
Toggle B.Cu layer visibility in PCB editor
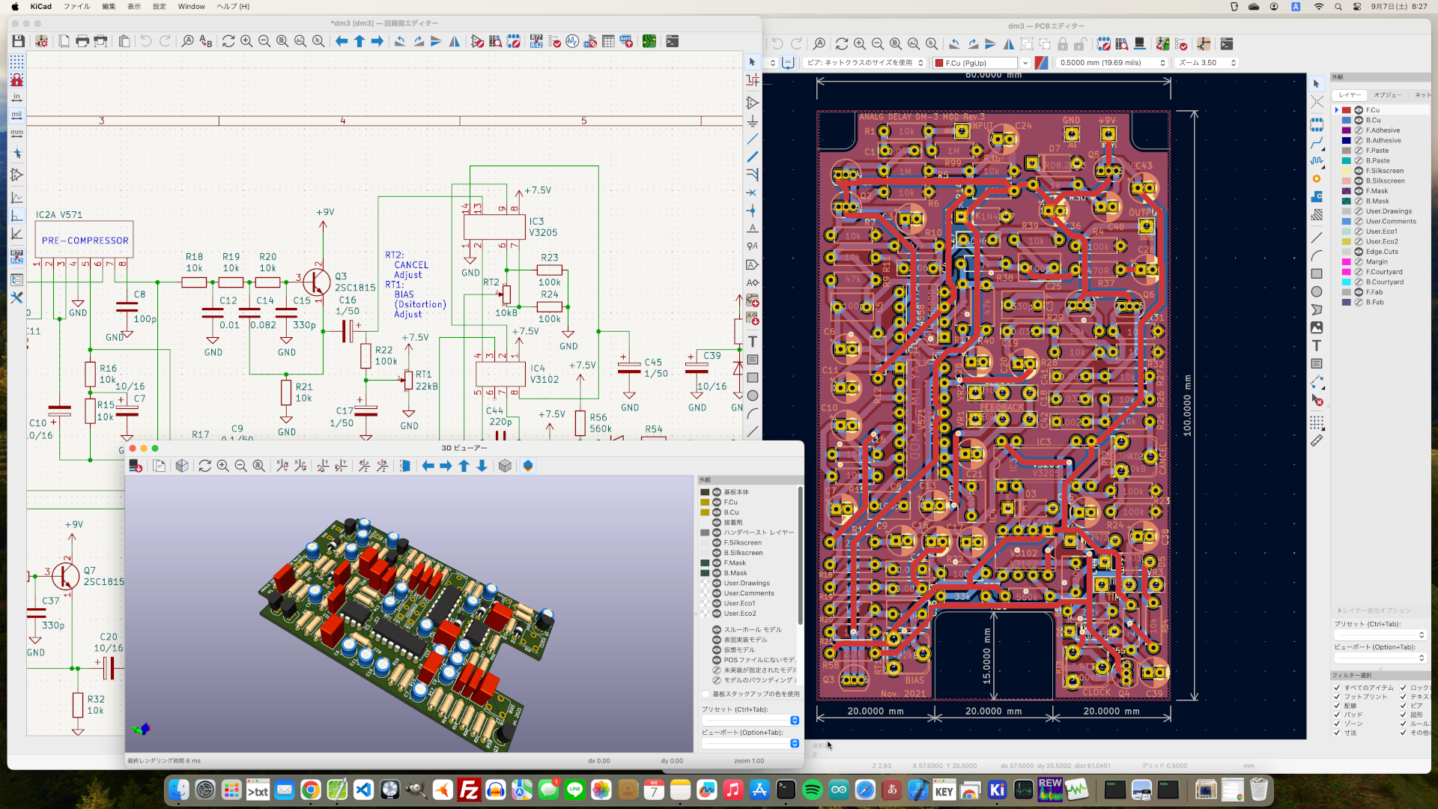[x=1359, y=120]
